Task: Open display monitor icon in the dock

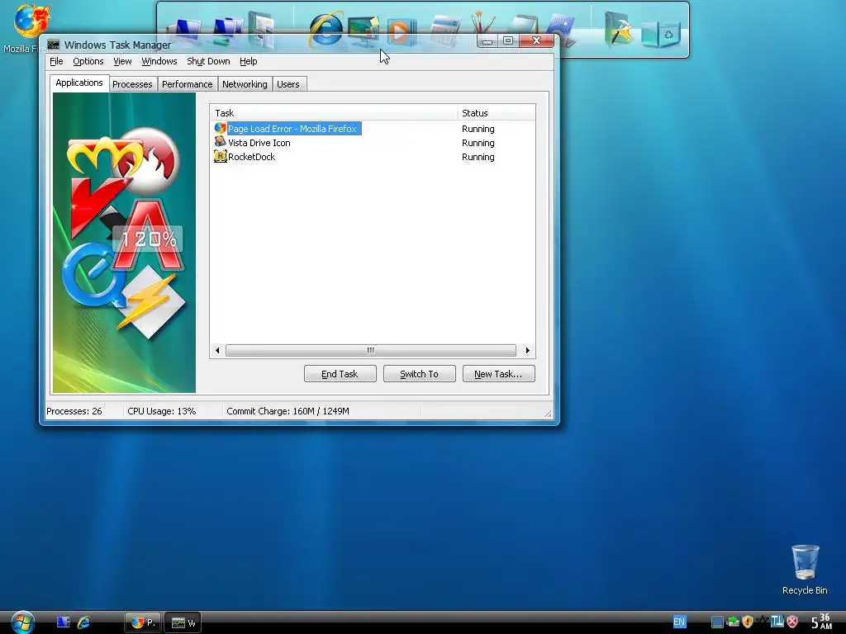Action: tap(364, 31)
